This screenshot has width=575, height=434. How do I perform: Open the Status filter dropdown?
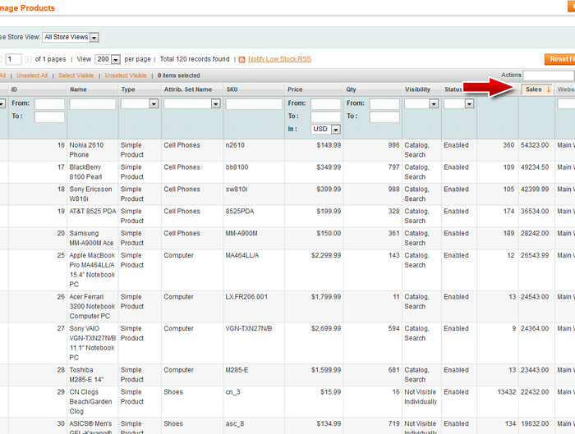coord(458,103)
